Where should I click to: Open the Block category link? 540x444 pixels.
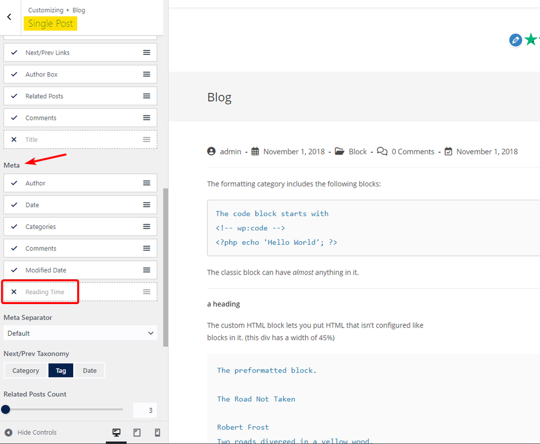(358, 152)
